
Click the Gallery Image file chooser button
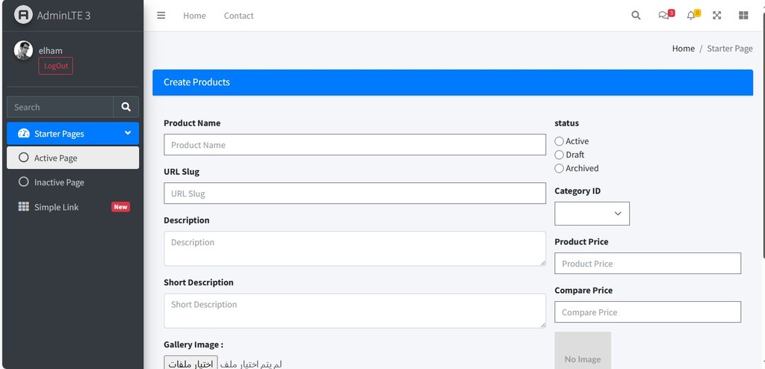(x=191, y=364)
